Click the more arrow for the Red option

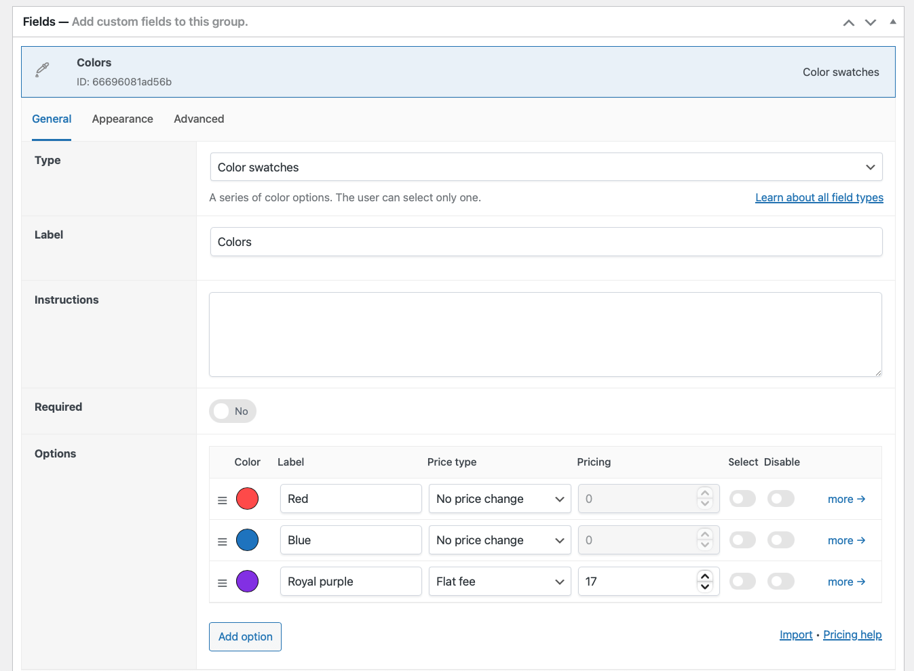click(846, 498)
